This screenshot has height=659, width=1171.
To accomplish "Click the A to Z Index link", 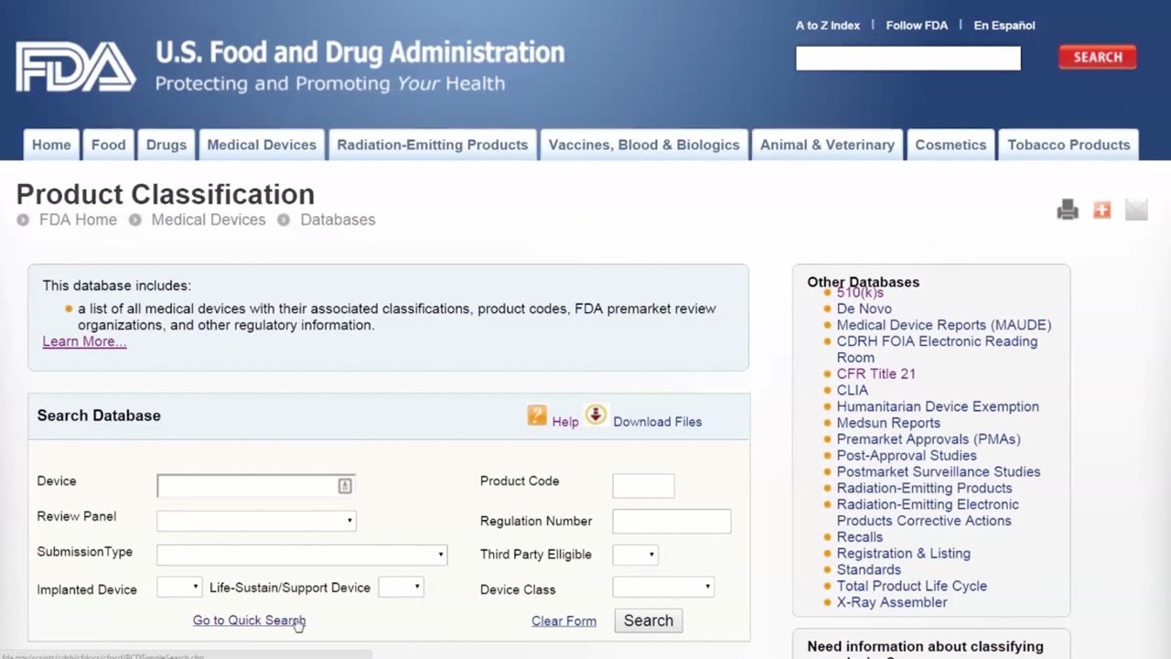I will click(828, 26).
